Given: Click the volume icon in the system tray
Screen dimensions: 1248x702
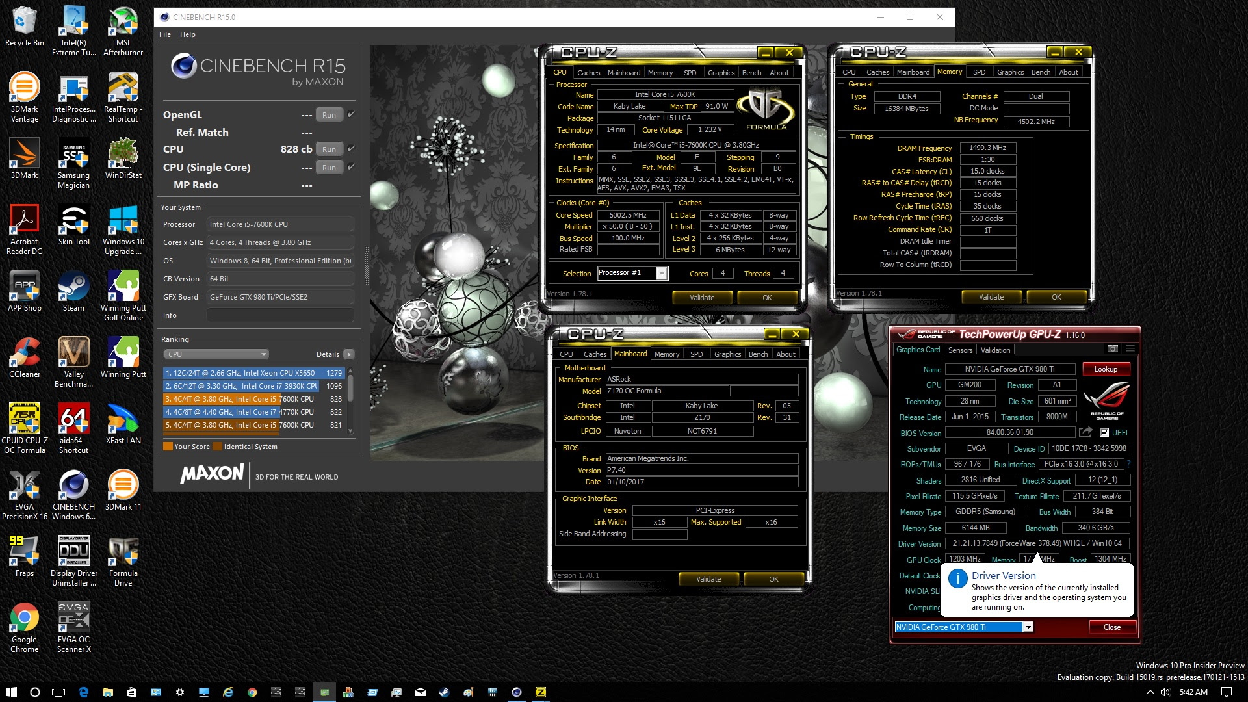Looking at the screenshot, I should tap(1165, 692).
